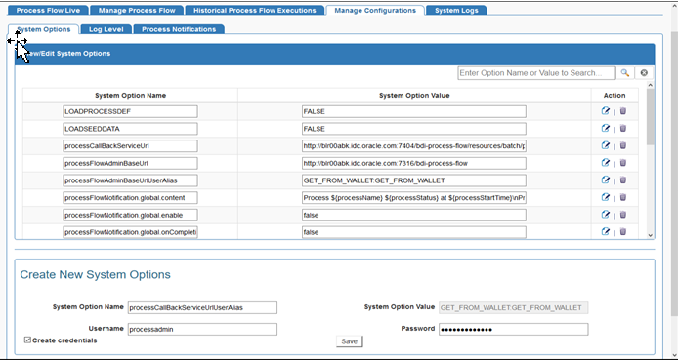Image resolution: width=678 pixels, height=360 pixels.
Task: Switch to the System Logs tab
Action: point(456,10)
